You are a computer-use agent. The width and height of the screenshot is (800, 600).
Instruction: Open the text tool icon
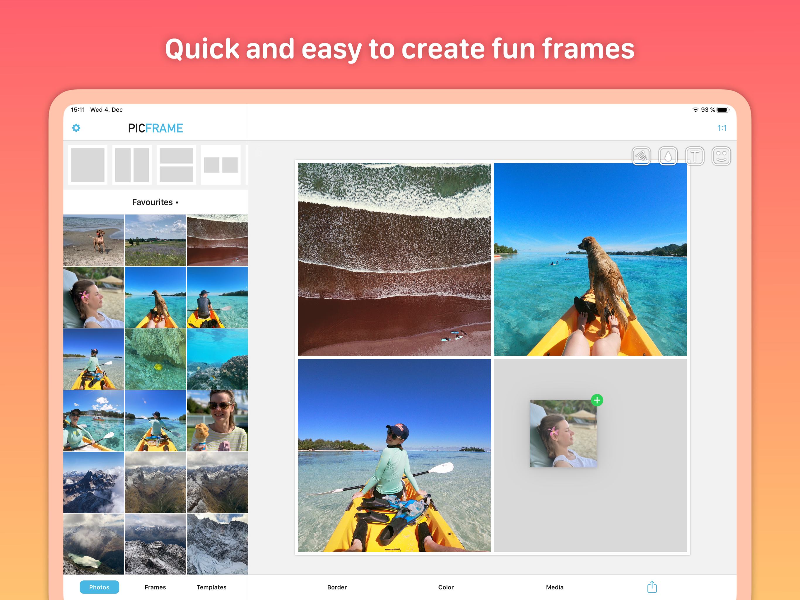(x=694, y=156)
